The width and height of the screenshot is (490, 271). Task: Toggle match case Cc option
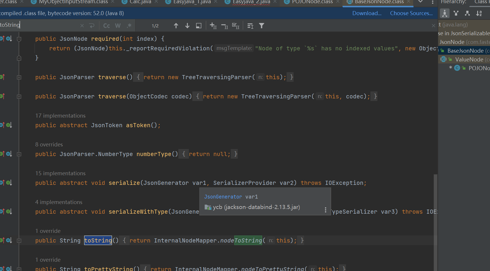(106, 26)
